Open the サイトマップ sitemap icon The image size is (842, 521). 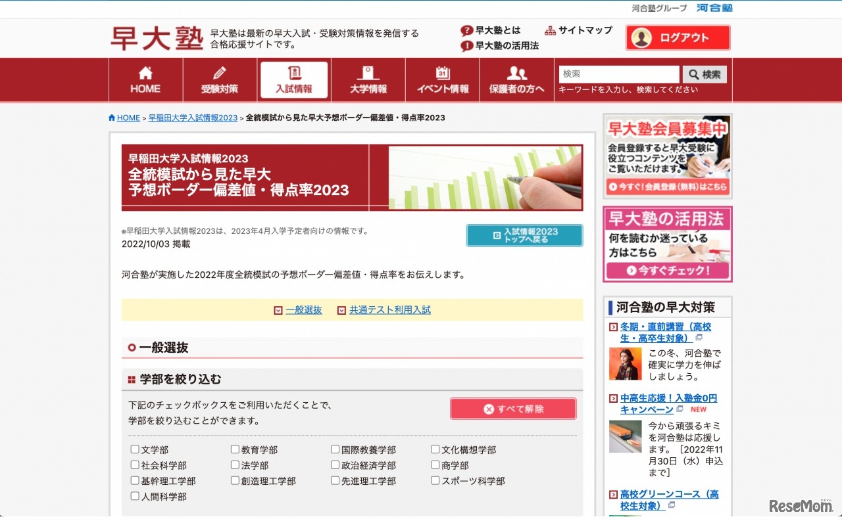click(550, 30)
